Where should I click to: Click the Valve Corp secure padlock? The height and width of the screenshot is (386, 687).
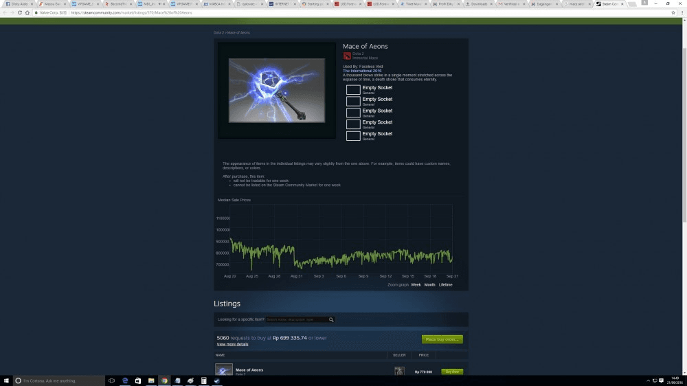click(36, 12)
